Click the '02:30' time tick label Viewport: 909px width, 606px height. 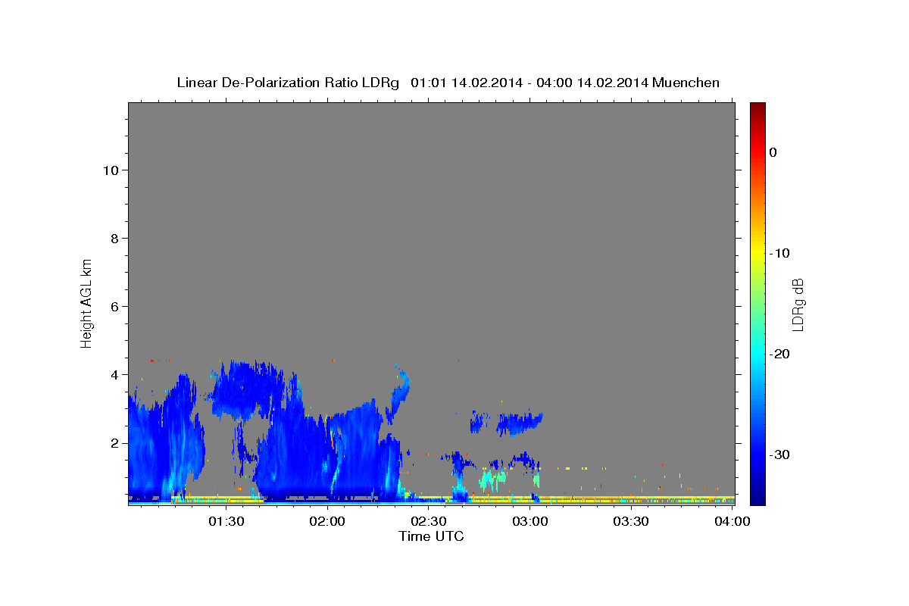tap(428, 521)
